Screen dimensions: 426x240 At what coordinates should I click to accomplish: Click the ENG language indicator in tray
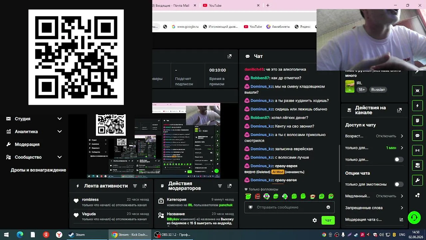pyautogui.click(x=403, y=235)
